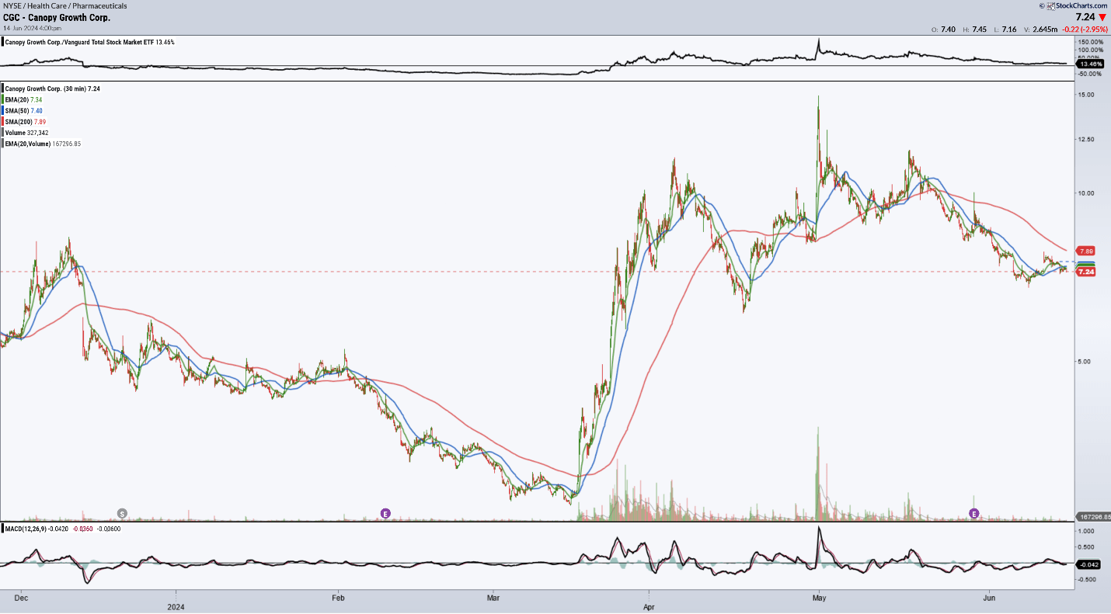Click the MACD(12,26,9) legend label
Viewport: 1111px width, 614px height.
26,528
